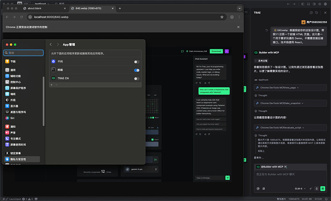Click the 思考过程 button
The height and width of the screenshot is (201, 331).
coord(264,61)
